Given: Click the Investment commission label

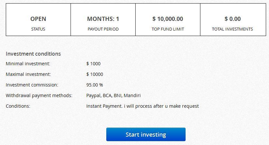Looking at the screenshot, I should (x=32, y=85).
